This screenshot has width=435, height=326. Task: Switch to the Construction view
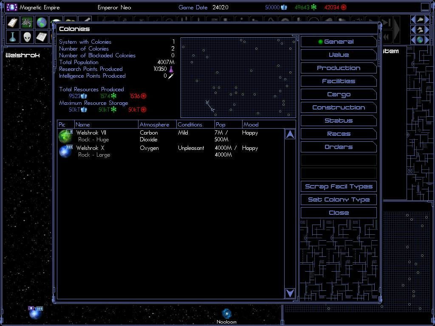(x=339, y=107)
